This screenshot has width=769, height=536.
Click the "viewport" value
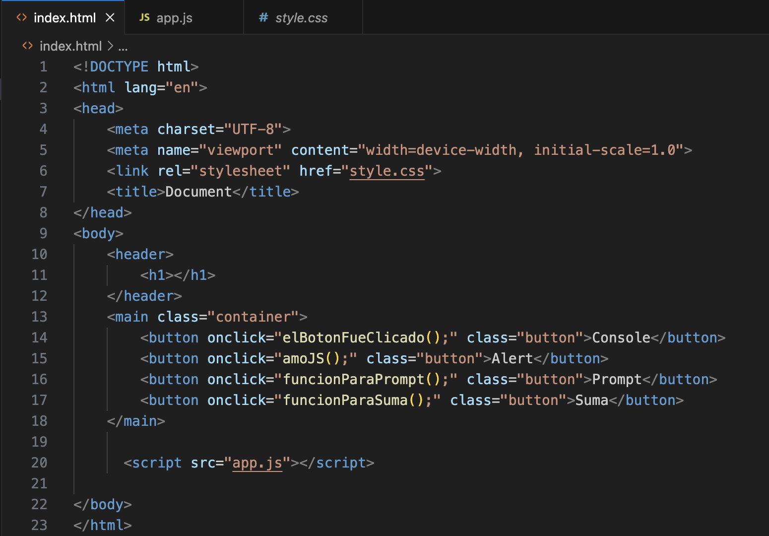click(x=241, y=150)
